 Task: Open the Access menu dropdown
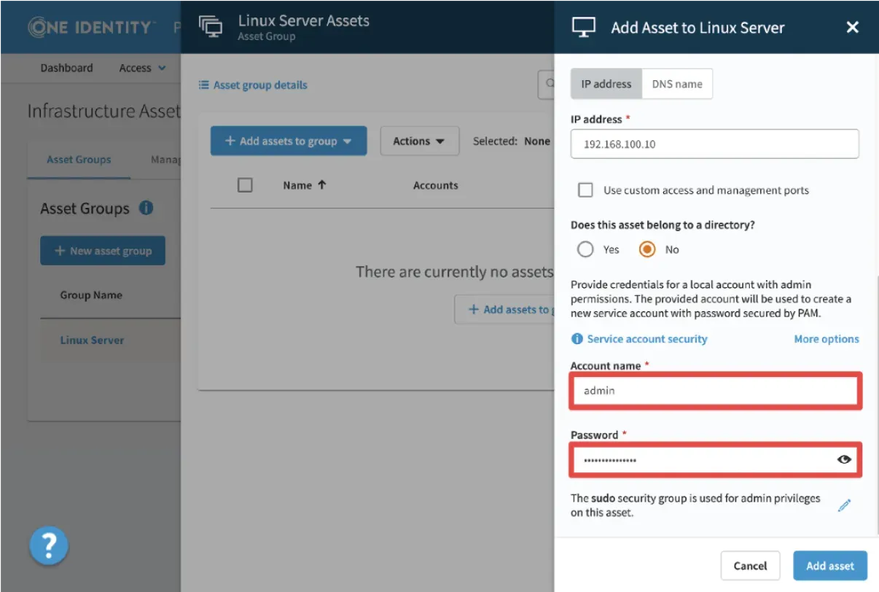click(x=142, y=68)
